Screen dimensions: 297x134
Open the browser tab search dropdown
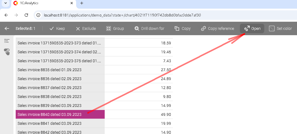(x=5, y=3)
